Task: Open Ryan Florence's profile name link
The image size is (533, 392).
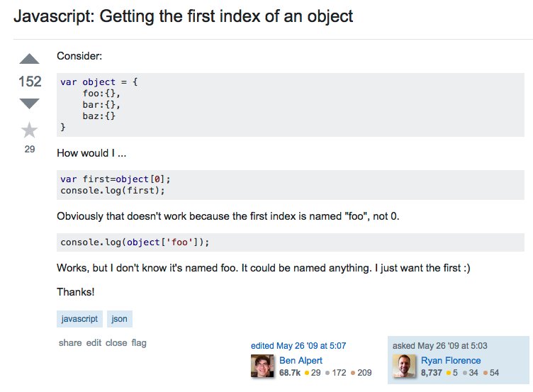Action: 451,360
